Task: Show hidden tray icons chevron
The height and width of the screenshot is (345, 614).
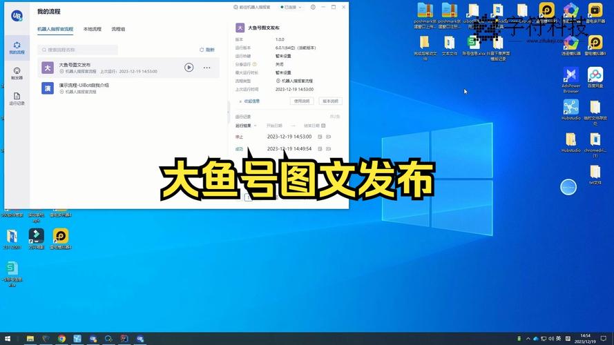Action: (x=528, y=339)
